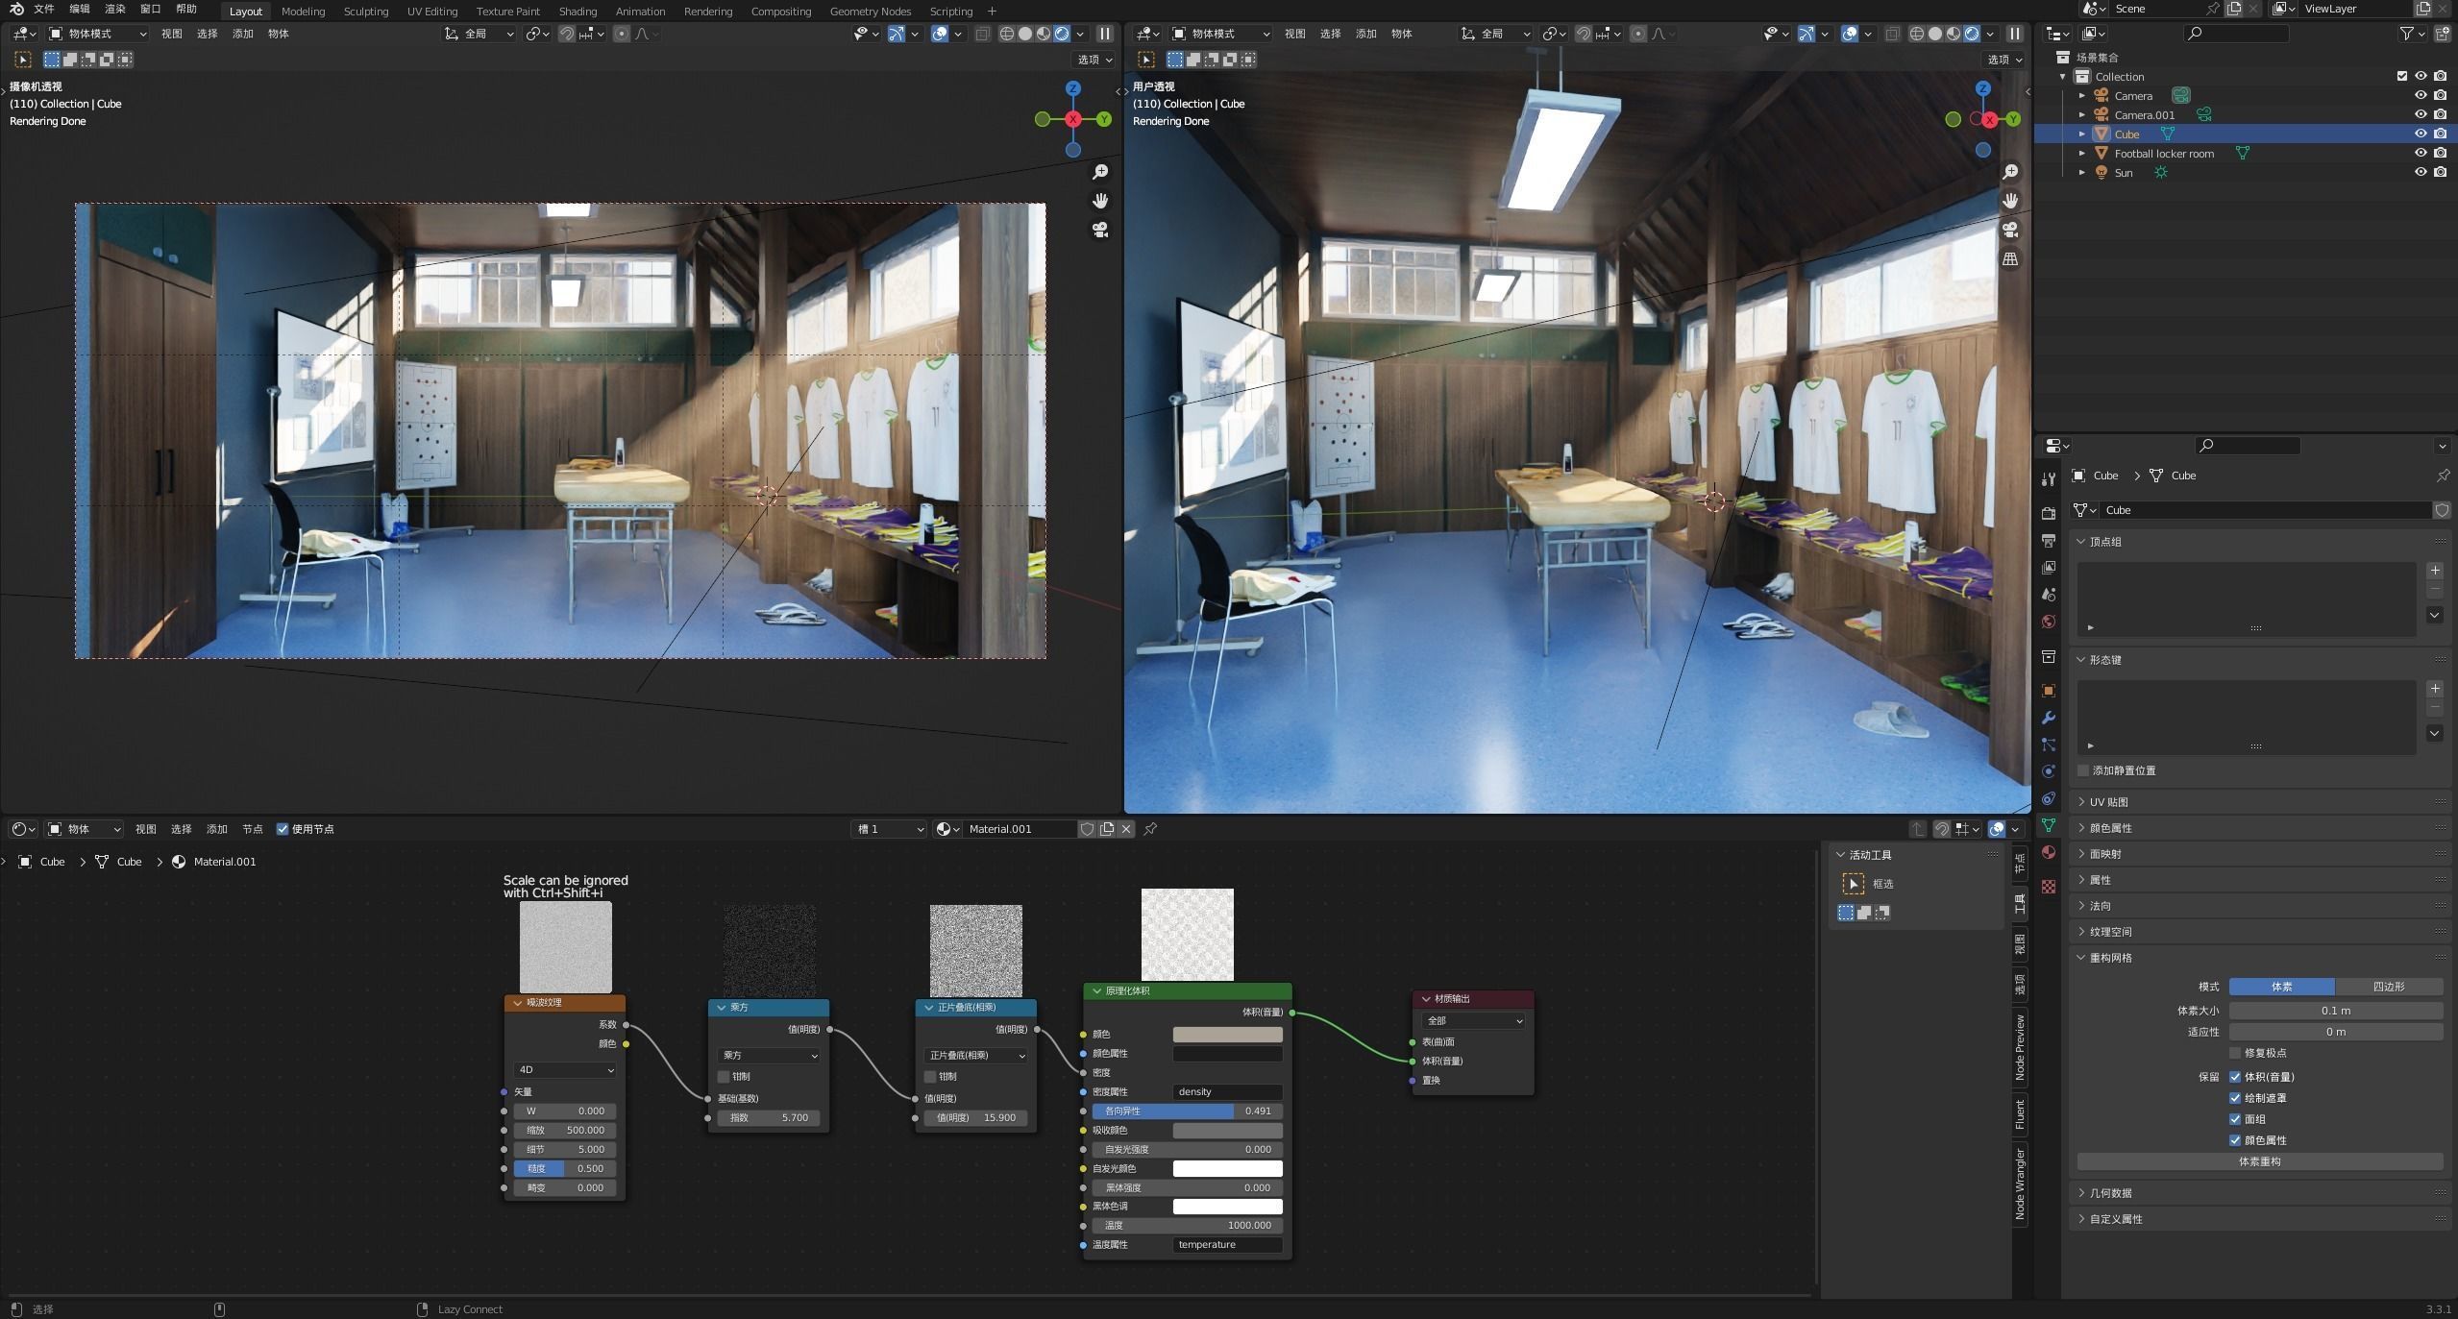The image size is (2458, 1319).
Task: Add a shape key with the plus button
Action: [x=2435, y=689]
